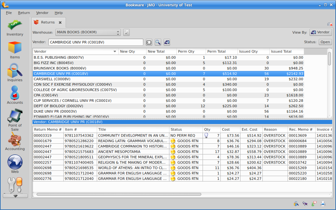Image resolution: width=336 pixels, height=210 pixels.
Task: Open the Inquiries module in sidebar
Action: (x=15, y=73)
